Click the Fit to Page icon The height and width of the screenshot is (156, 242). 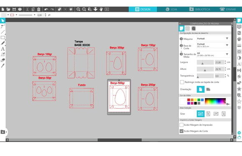pos(107,9)
